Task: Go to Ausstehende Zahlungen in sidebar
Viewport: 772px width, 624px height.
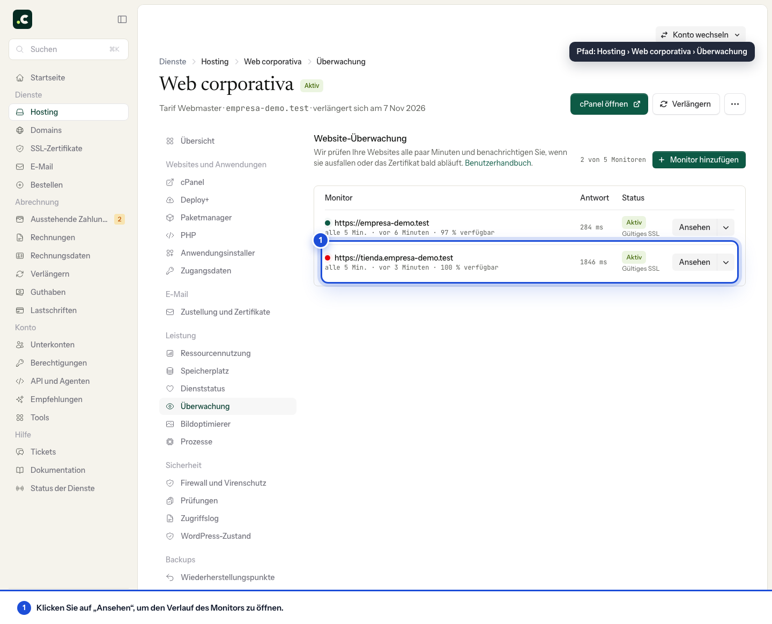Action: 69,219
